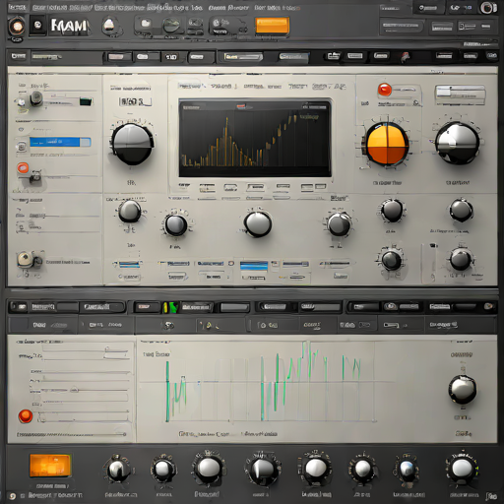Screen dimensions: 504x504
Task: Toggle the small teal switch in the left panel
Action: point(86,101)
